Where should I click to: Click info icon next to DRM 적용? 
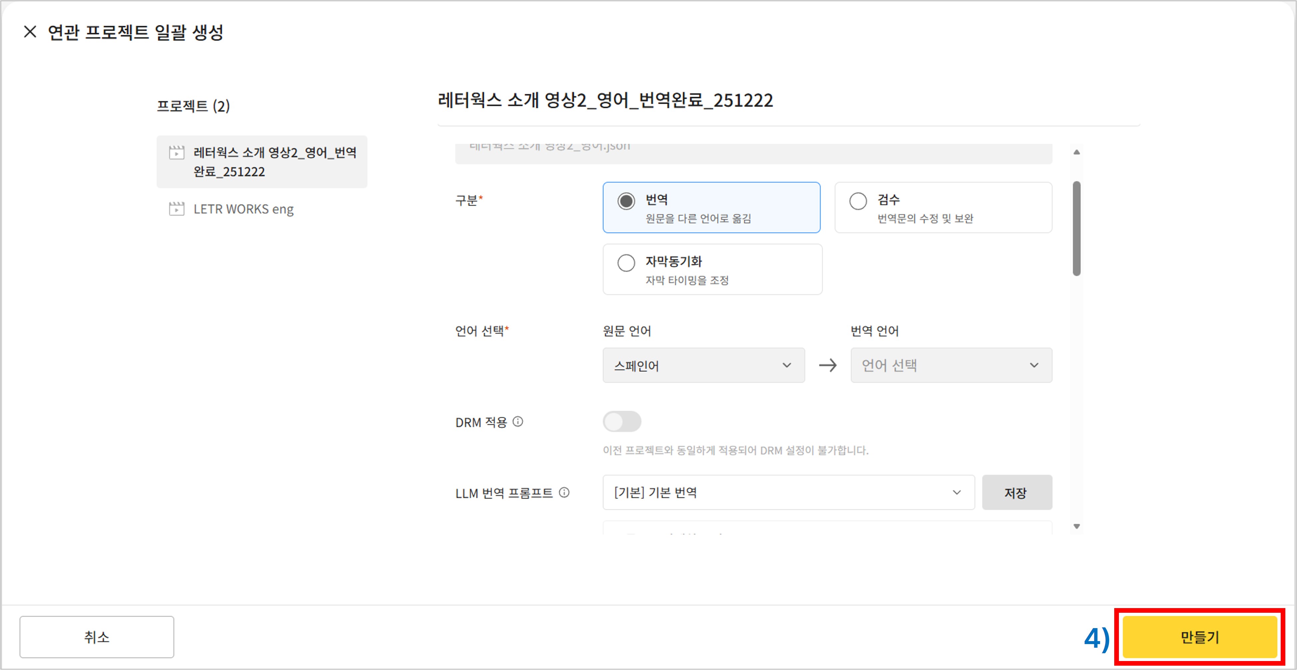518,422
